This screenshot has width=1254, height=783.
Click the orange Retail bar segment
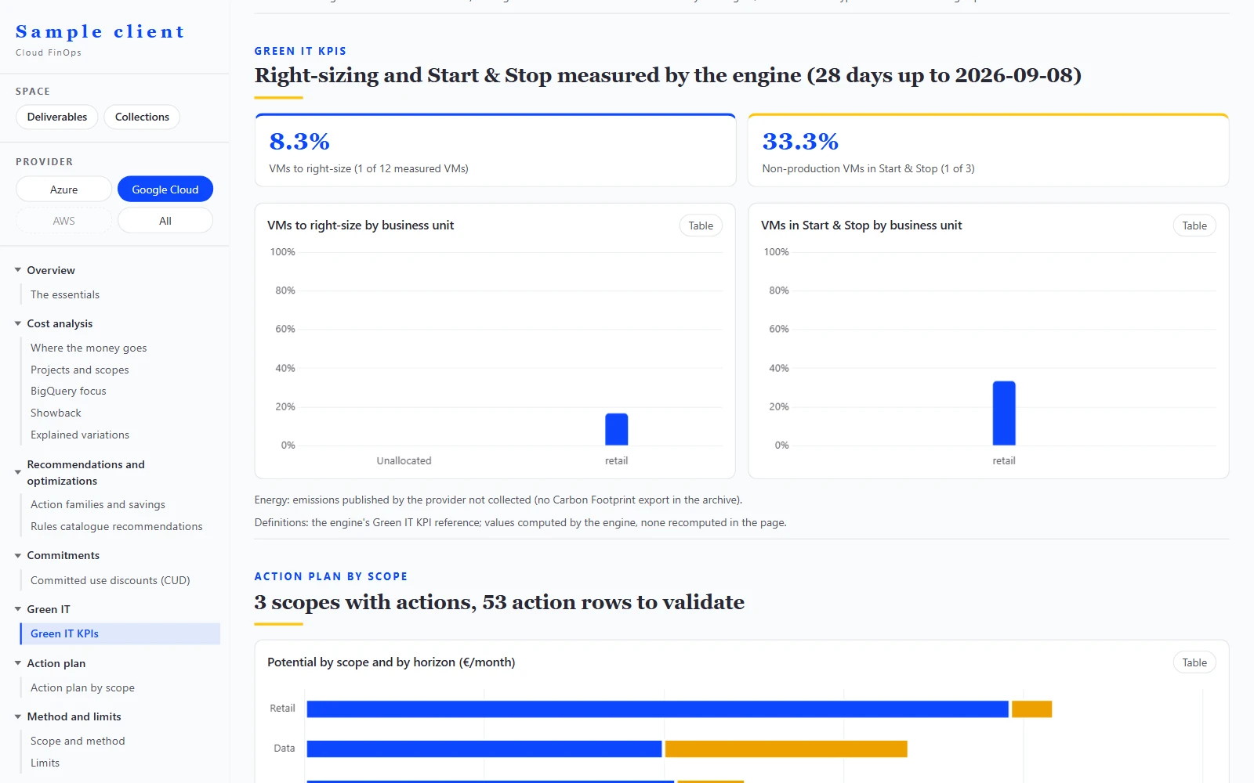(1031, 709)
